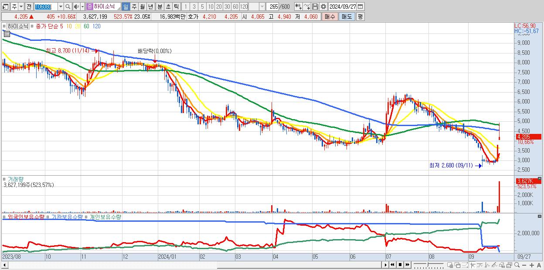Open the 하이소닉 stock name combo corner
Screen dimensions: 544x270
click(118, 8)
